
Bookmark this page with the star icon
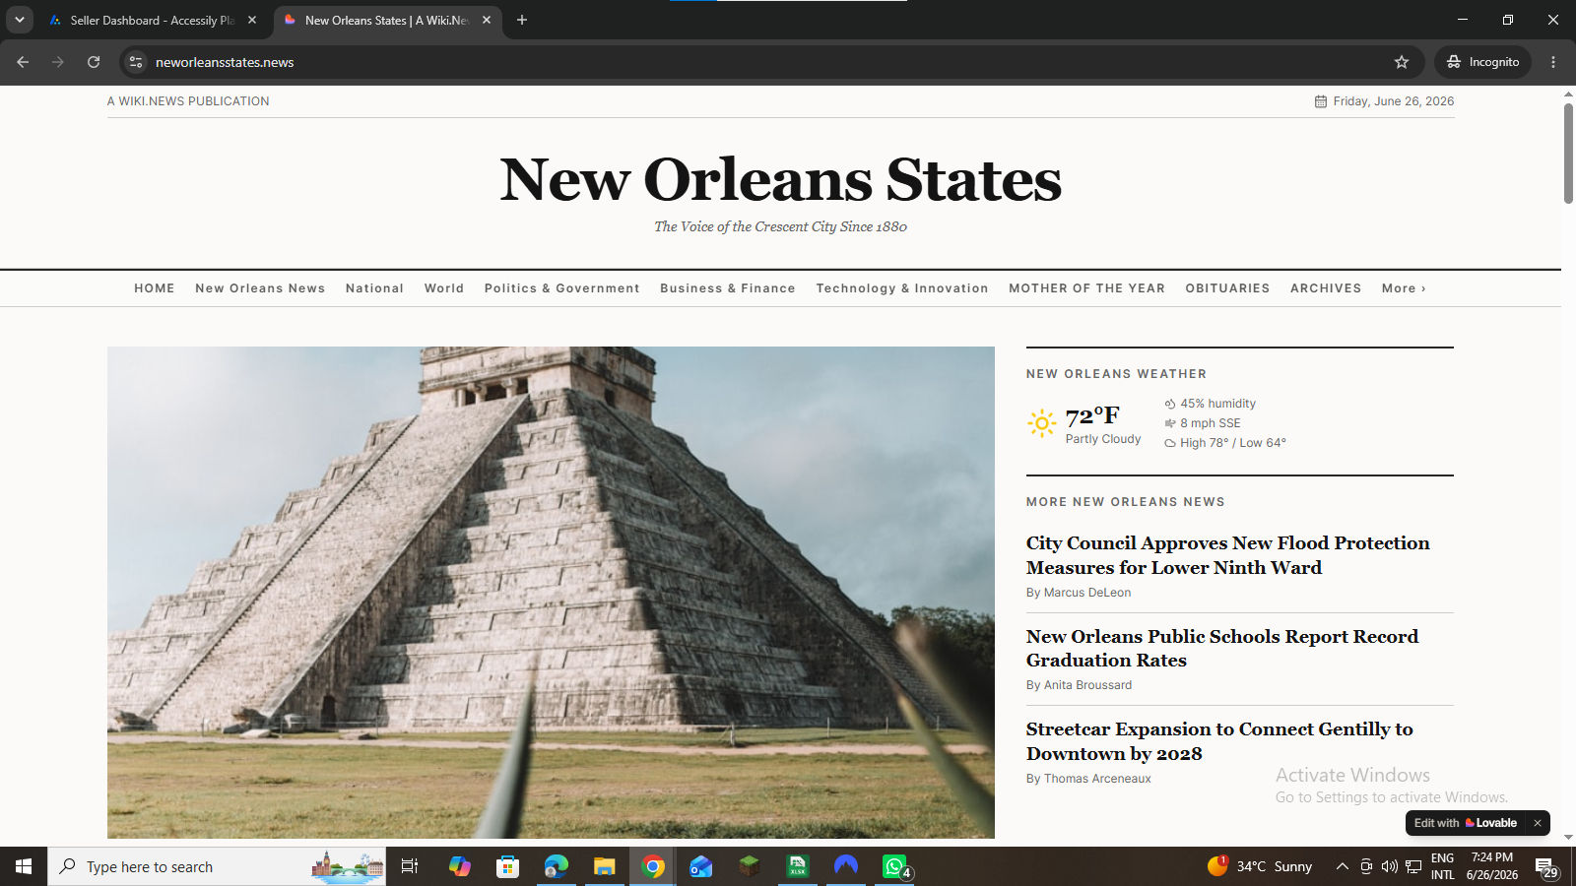coord(1402,62)
